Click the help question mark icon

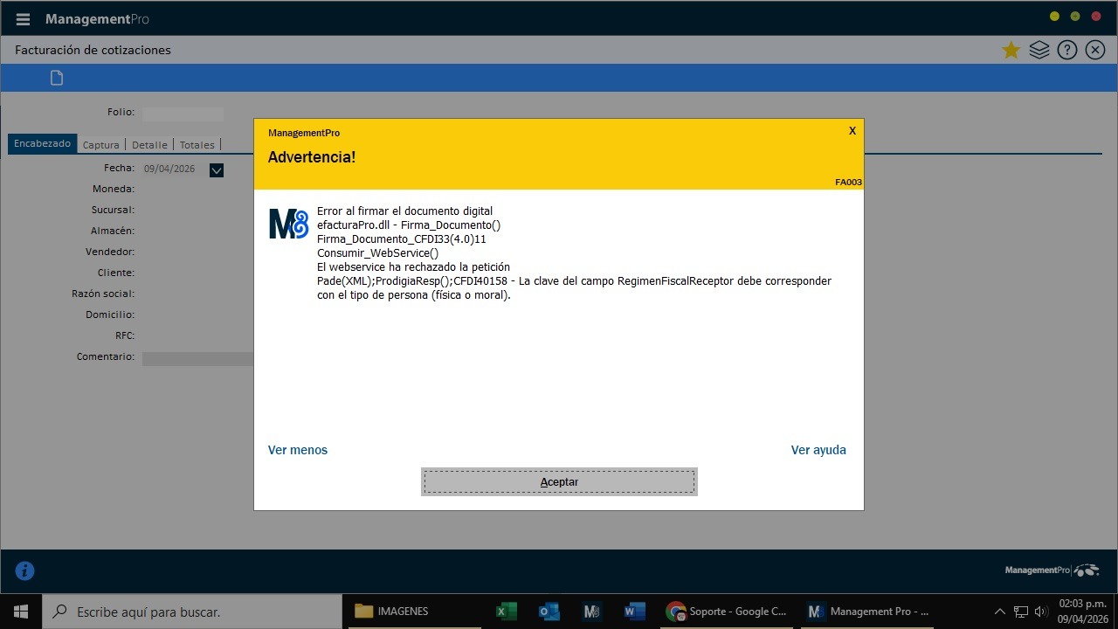pyautogui.click(x=1066, y=50)
